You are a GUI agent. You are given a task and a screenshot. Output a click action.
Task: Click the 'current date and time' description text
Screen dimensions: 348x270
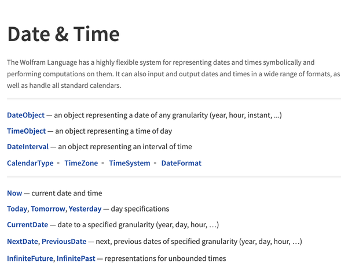[67, 193]
